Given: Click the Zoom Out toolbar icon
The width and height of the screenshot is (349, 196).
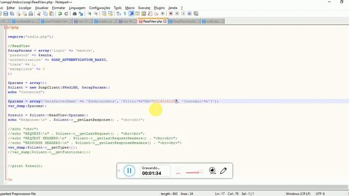Looking at the screenshot, I should tap(96, 14).
